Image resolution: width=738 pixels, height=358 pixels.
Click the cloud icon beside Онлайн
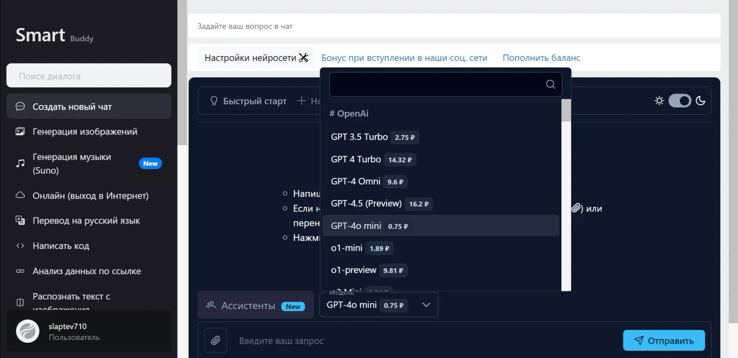20,195
